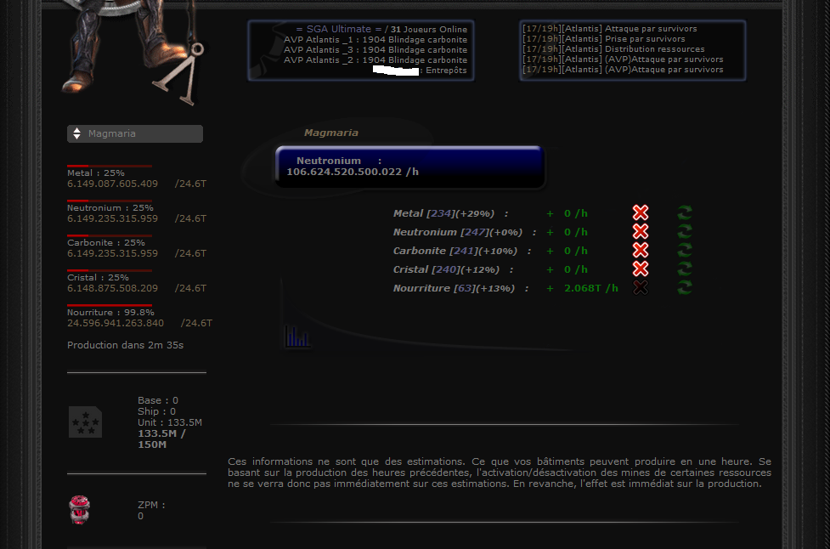This screenshot has width=830, height=549.
Task: Click green refresh arrows on Metal row
Action: click(685, 212)
